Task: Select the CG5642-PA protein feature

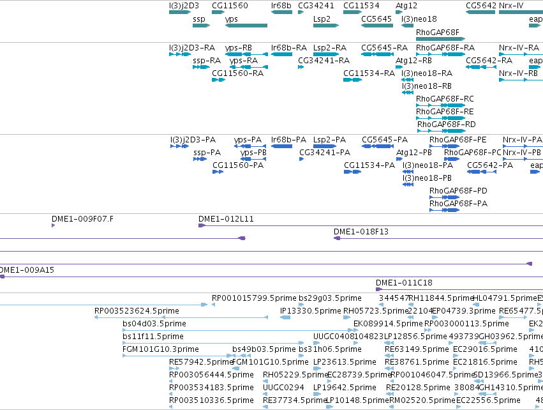Action: 482,172
